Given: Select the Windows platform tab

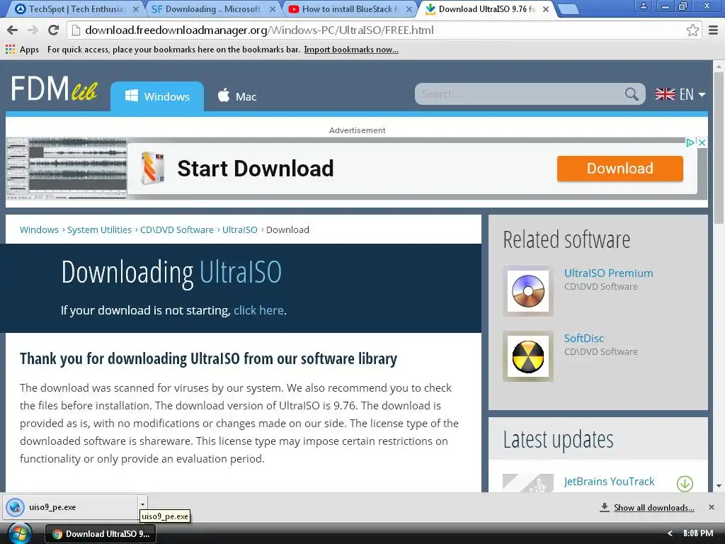Looking at the screenshot, I should tap(157, 96).
